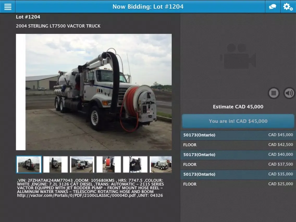The width and height of the screenshot is (296, 222).
Task: Select bid row FLOOR CAD $37,500
Action: coord(238,164)
